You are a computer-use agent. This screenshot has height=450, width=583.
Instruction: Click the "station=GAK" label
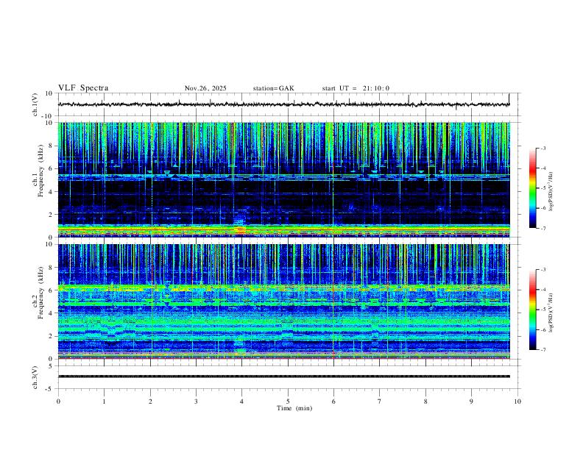point(273,88)
